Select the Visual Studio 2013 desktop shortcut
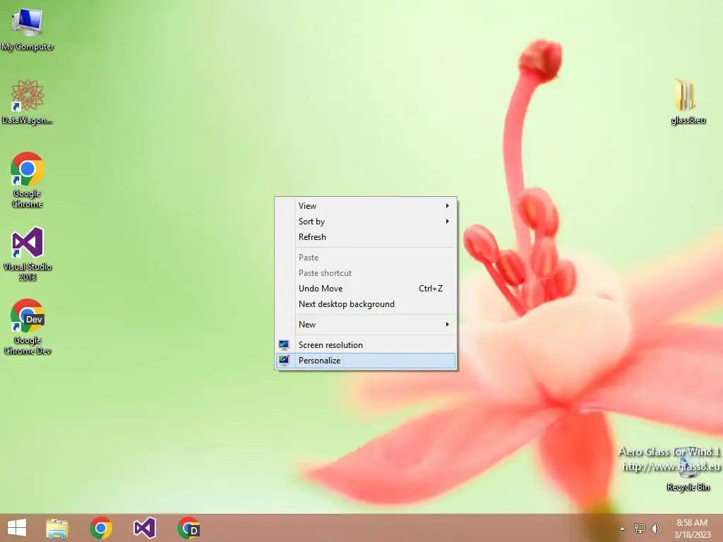This screenshot has width=723, height=542. tap(28, 254)
